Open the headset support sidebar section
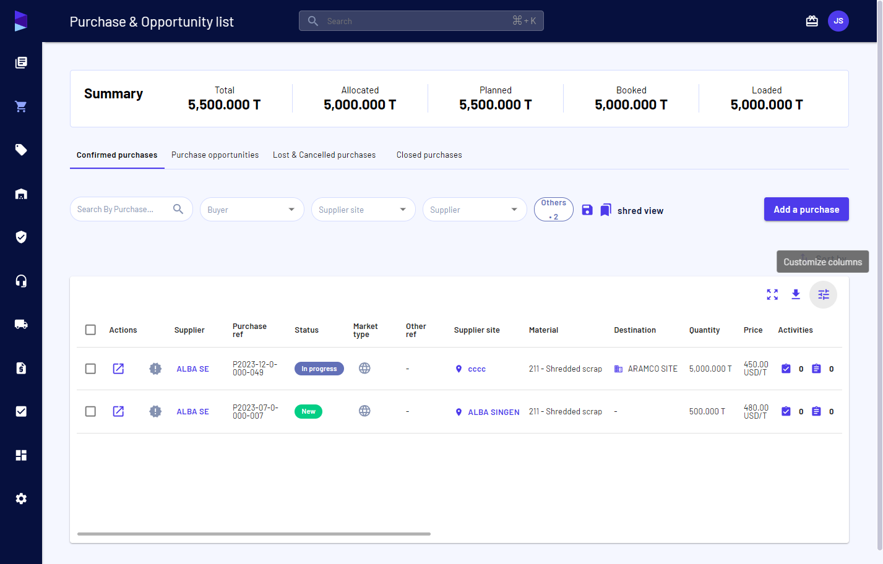The width and height of the screenshot is (883, 564). [x=21, y=281]
